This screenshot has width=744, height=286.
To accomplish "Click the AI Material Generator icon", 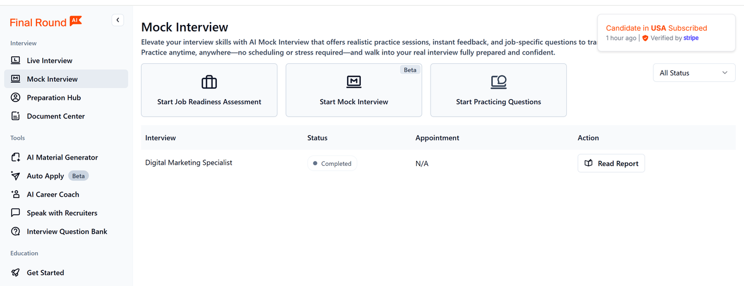I will pyautogui.click(x=16, y=157).
